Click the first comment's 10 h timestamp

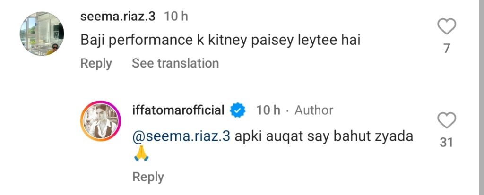pyautogui.click(x=175, y=16)
